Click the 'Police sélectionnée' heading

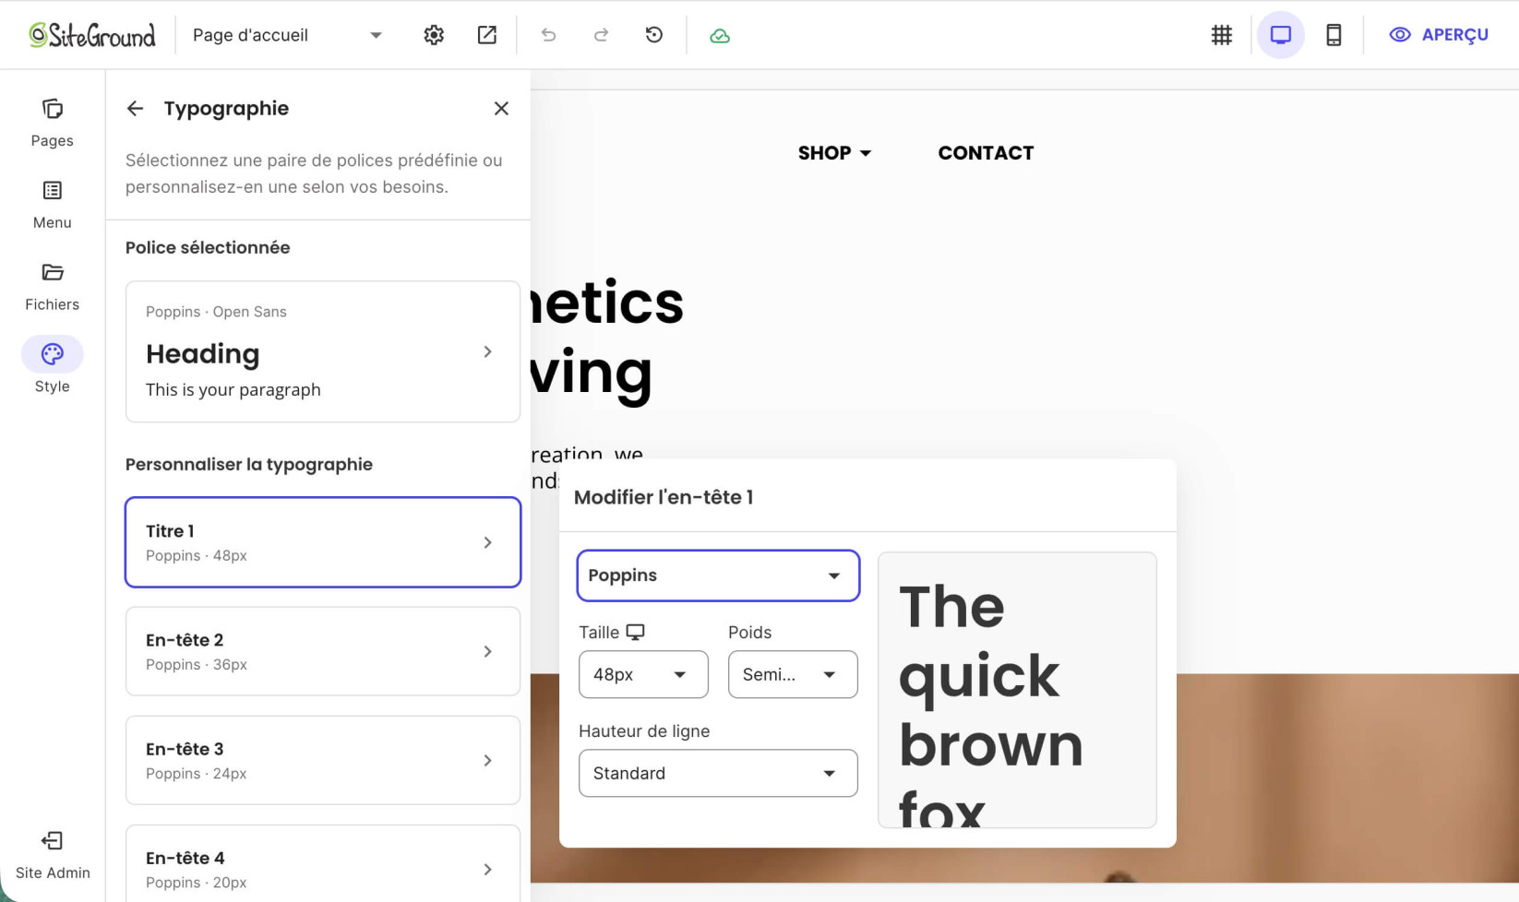pos(208,247)
